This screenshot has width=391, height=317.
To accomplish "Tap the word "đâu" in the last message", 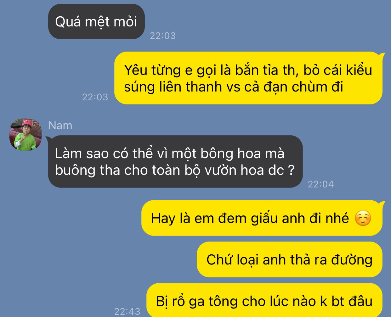I will click(x=360, y=301).
